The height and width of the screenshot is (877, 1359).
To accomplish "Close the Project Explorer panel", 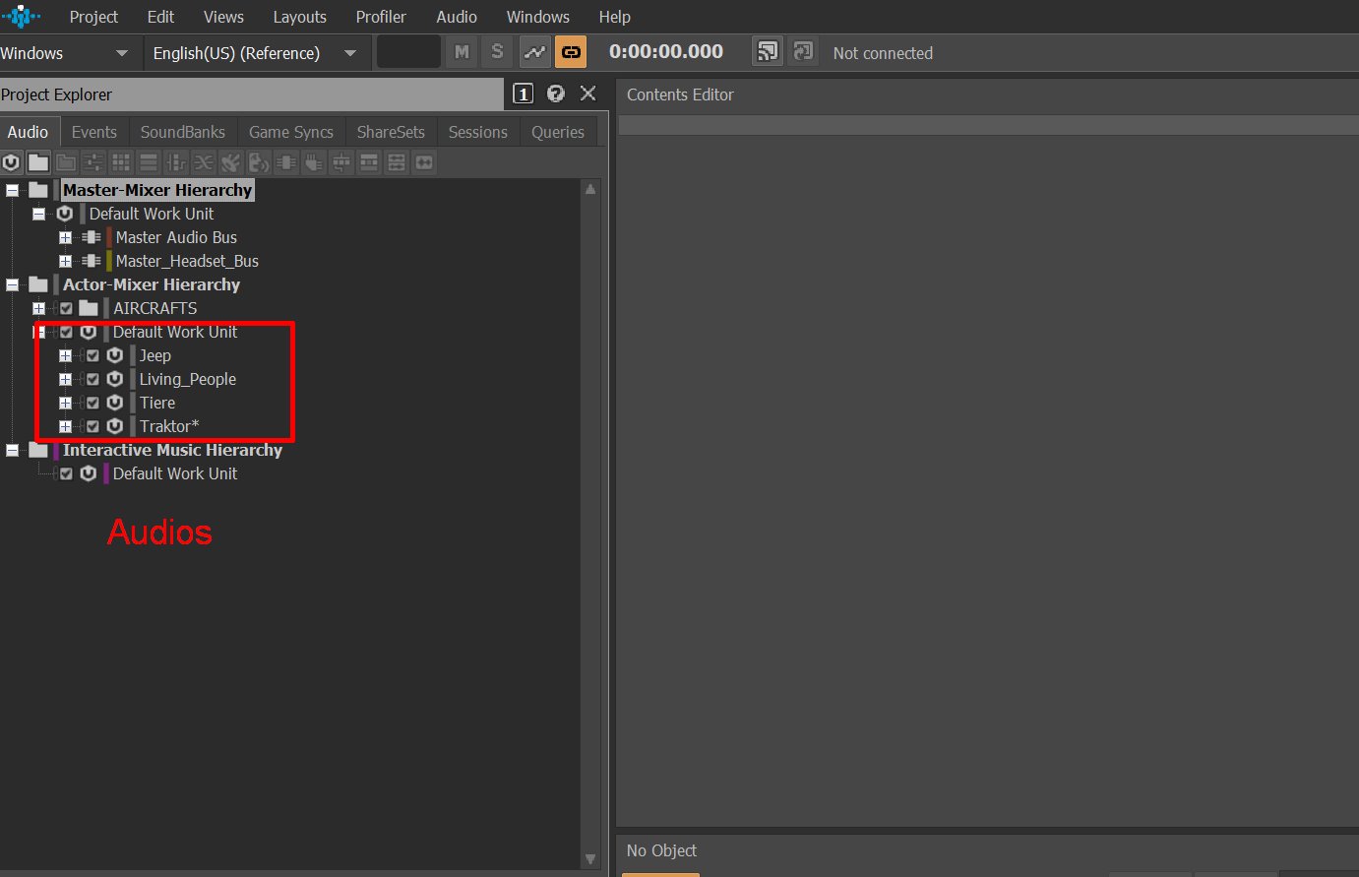I will click(588, 94).
